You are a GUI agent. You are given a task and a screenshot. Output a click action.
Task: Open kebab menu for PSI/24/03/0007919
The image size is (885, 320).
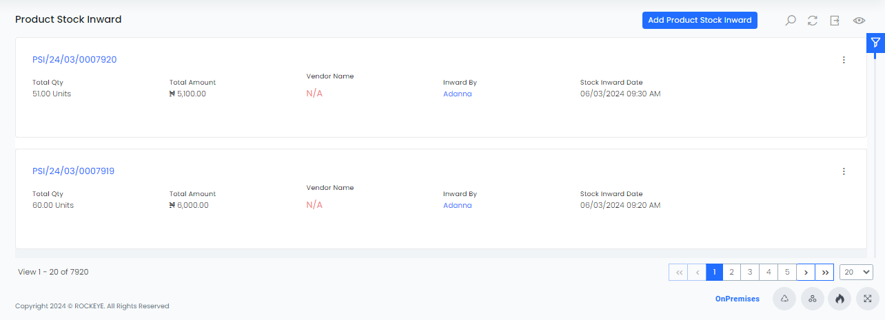click(844, 171)
